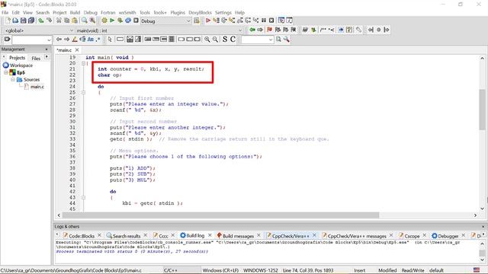Click the Cut scissors icon

59,21
